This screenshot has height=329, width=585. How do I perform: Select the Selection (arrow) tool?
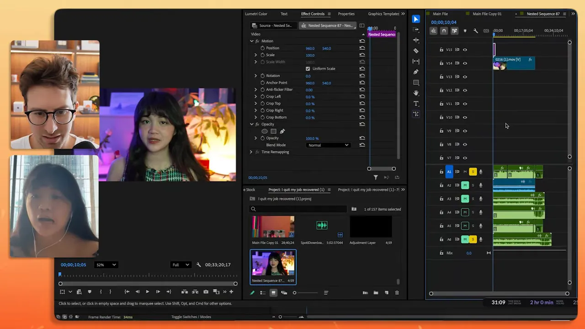[415, 19]
